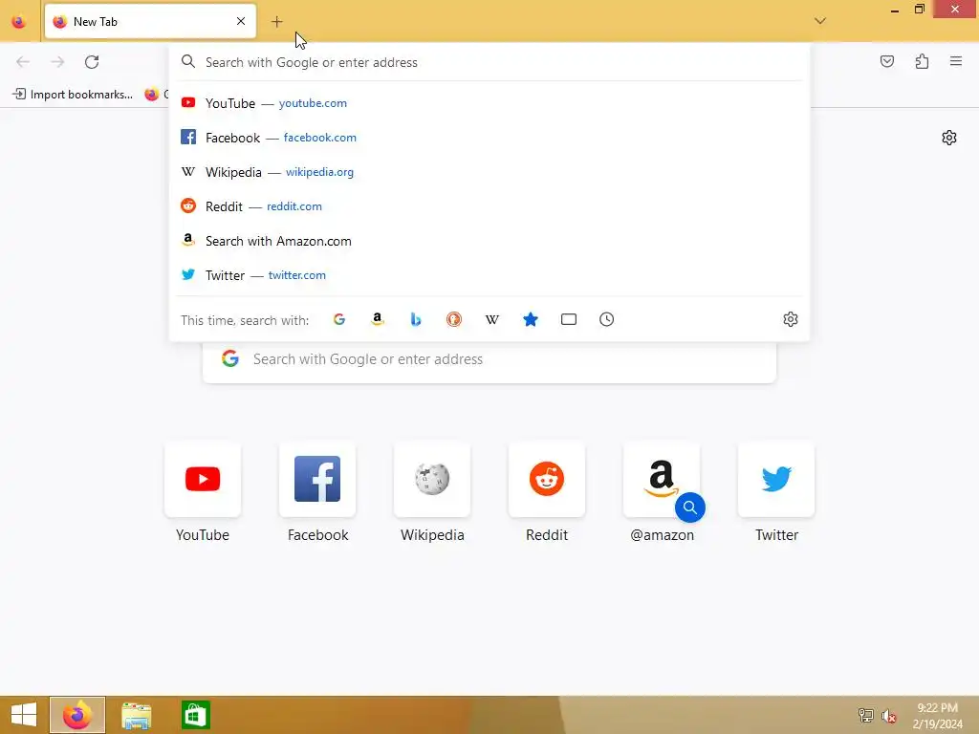Go back one page
The height and width of the screenshot is (734, 979).
point(23,62)
